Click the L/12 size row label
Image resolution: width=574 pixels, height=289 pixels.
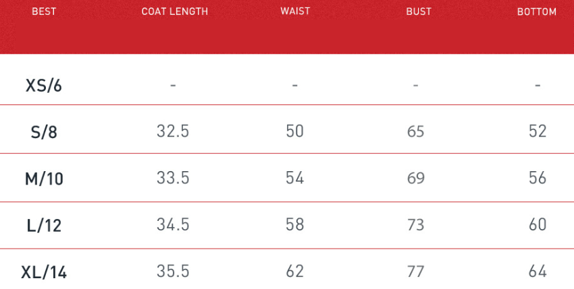pyautogui.click(x=44, y=225)
